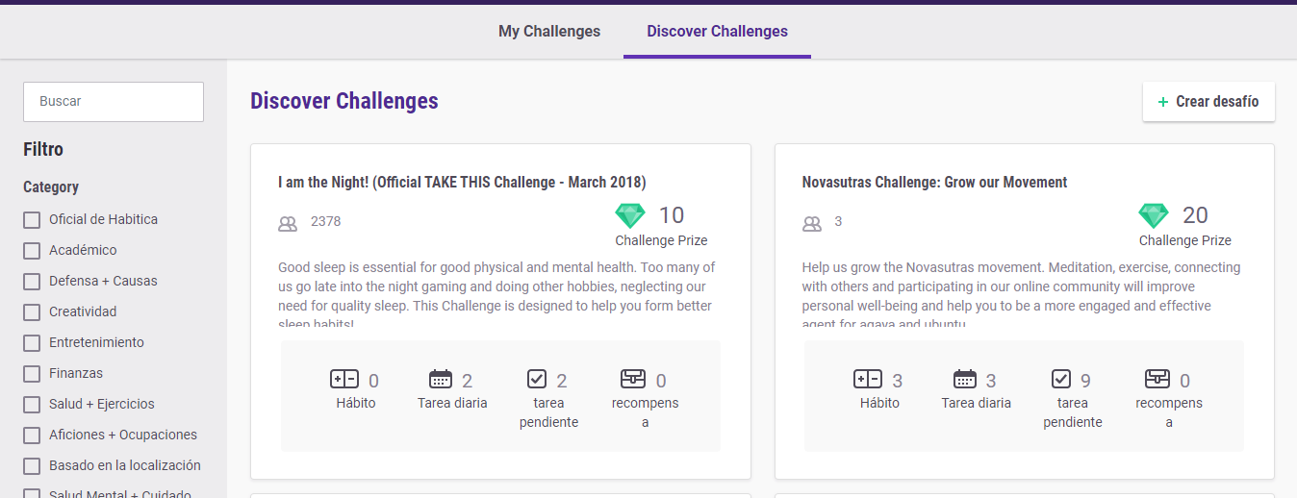1297x498 pixels.
Task: Select the Salud + Ejercicios checkbox
Action: (32, 405)
